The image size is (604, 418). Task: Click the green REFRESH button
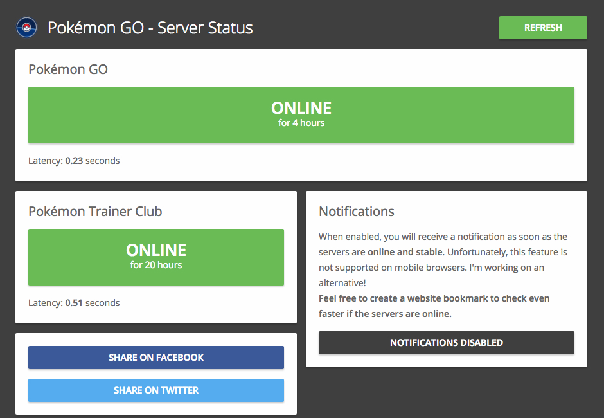point(543,28)
